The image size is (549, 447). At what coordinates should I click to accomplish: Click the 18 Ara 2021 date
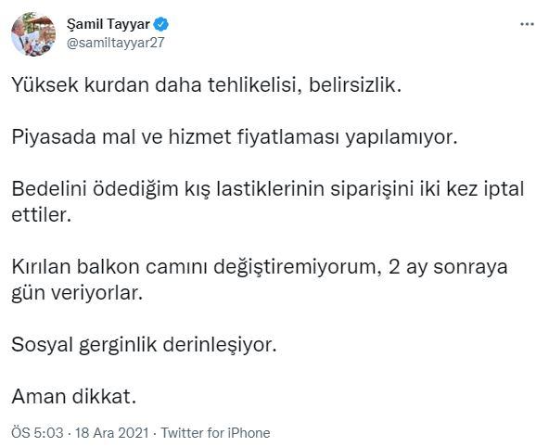[112, 433]
